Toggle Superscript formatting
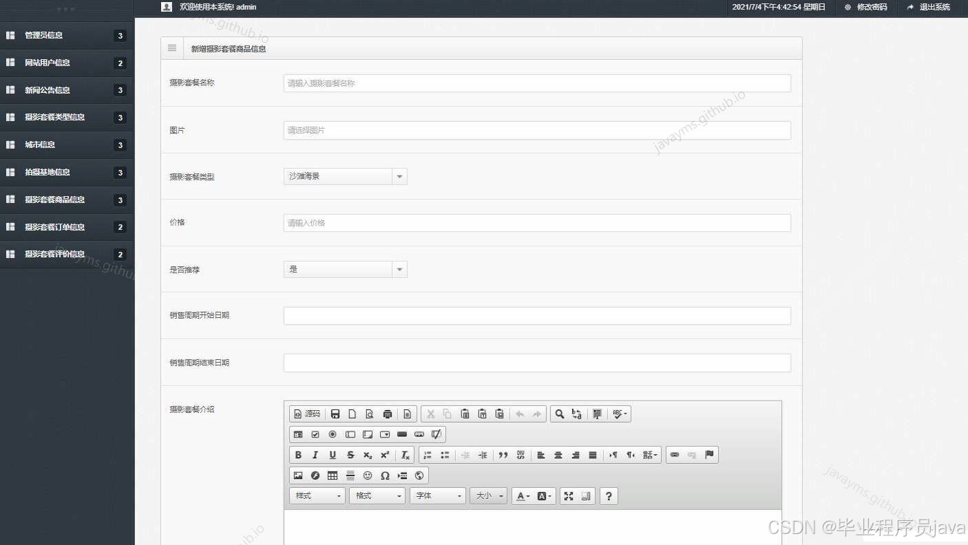The image size is (968, 545). (x=385, y=455)
